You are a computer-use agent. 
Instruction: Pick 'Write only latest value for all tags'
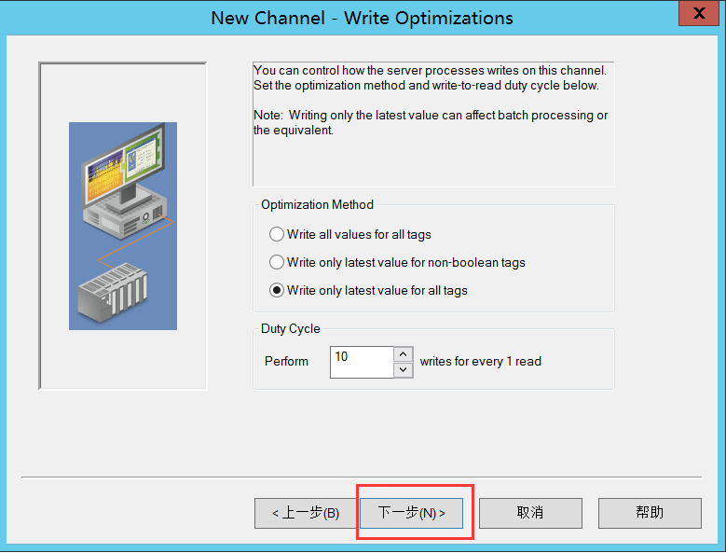click(277, 290)
